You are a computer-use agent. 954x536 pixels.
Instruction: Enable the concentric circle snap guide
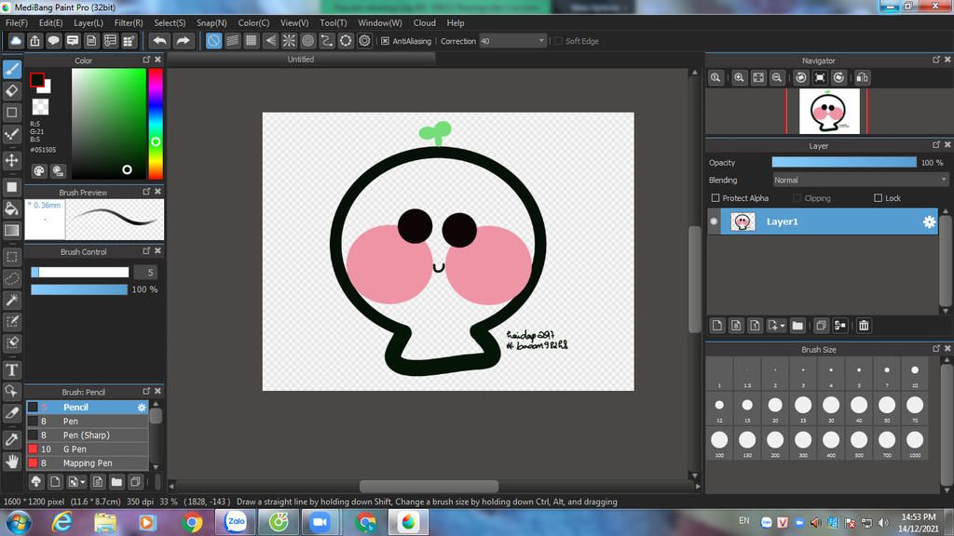coord(307,41)
